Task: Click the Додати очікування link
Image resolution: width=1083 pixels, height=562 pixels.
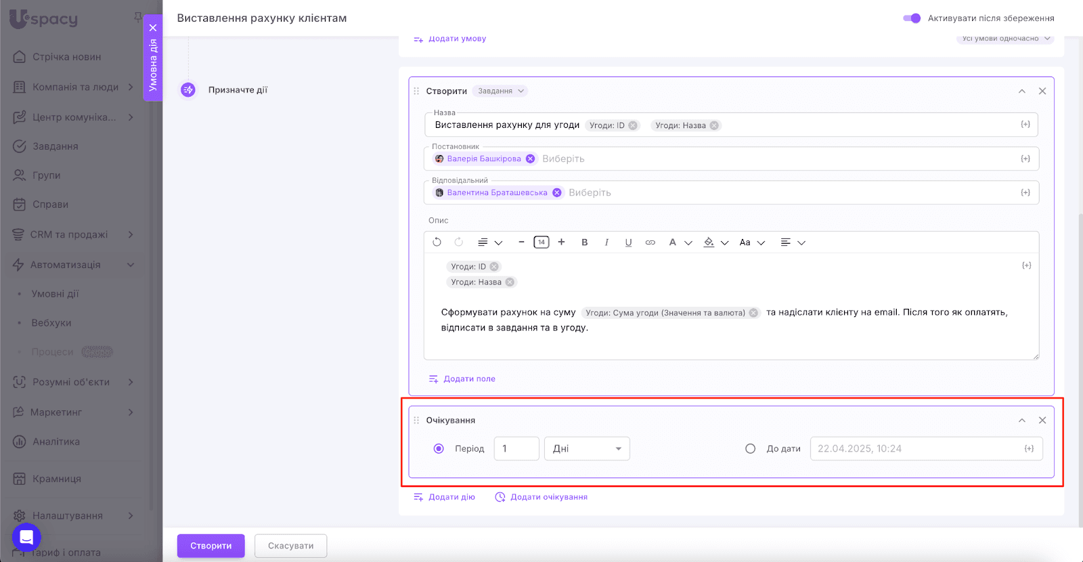Action: pos(548,497)
